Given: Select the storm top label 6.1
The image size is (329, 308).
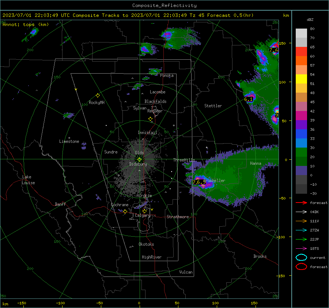Looking at the screenshot, I should coord(249,99).
